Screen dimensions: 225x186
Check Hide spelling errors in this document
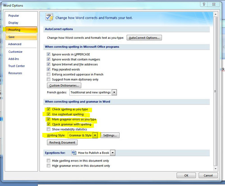tap(49, 161)
